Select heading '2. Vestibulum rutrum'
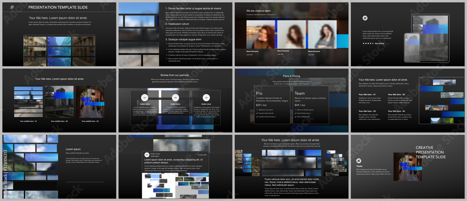The height and width of the screenshot is (201, 467). pos(177,24)
